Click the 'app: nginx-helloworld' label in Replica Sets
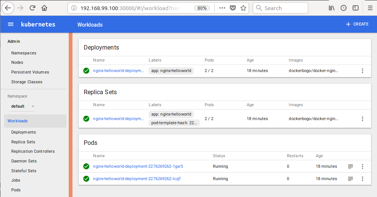 171,114
